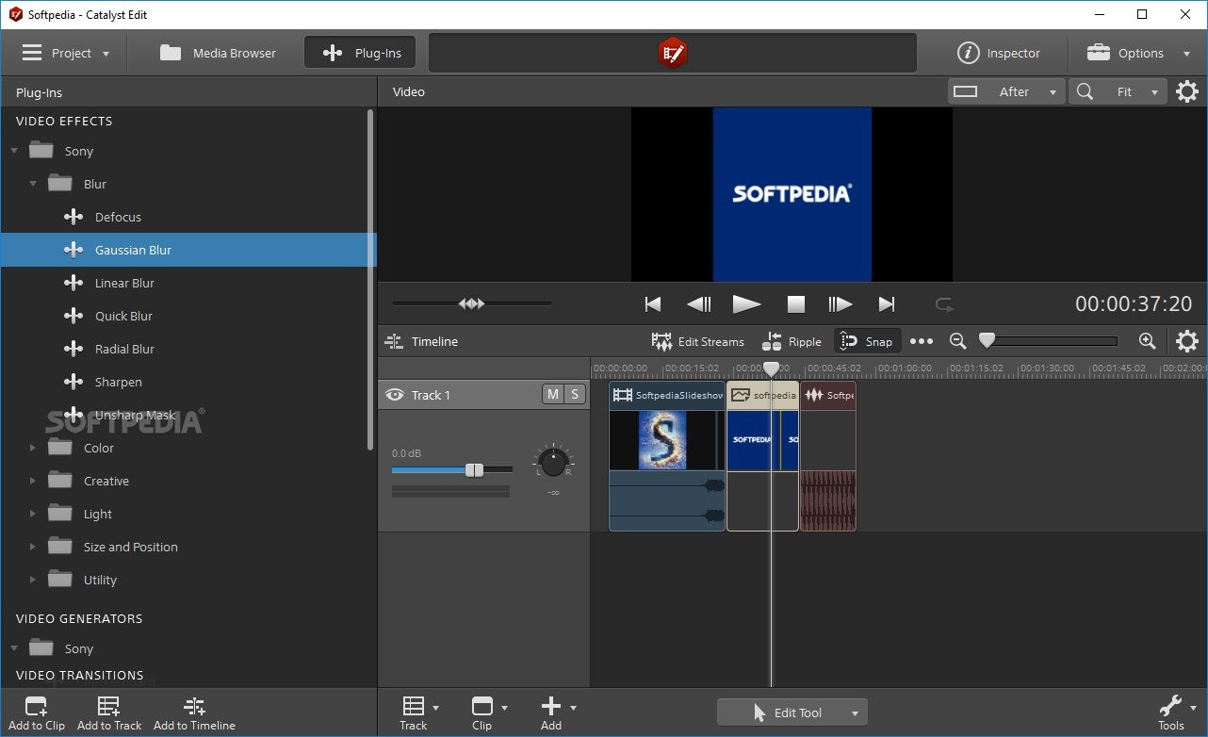The image size is (1208, 737).
Task: Click the Add to Clip button
Action: click(37, 713)
